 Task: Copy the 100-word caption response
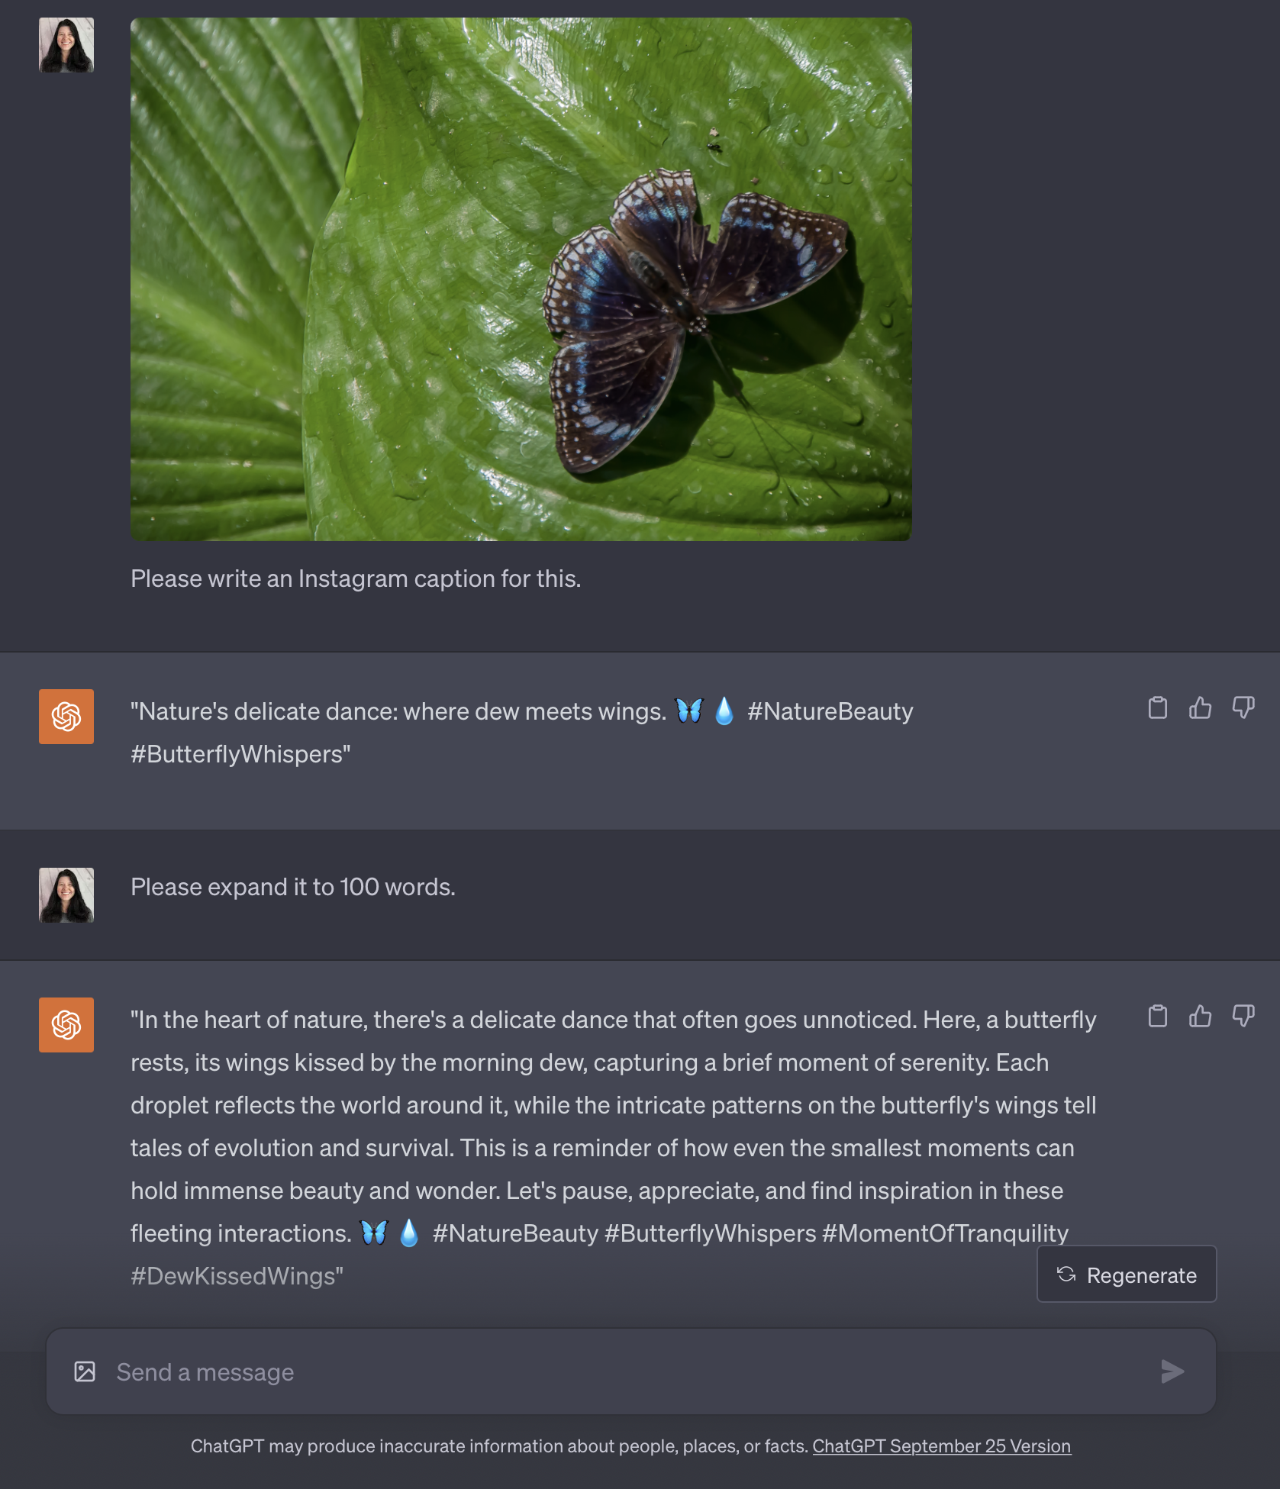point(1157,1017)
